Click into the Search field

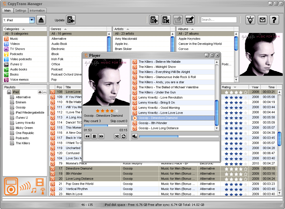tap(219, 20)
